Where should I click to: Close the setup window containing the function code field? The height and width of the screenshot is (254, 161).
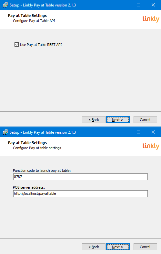click(153, 132)
